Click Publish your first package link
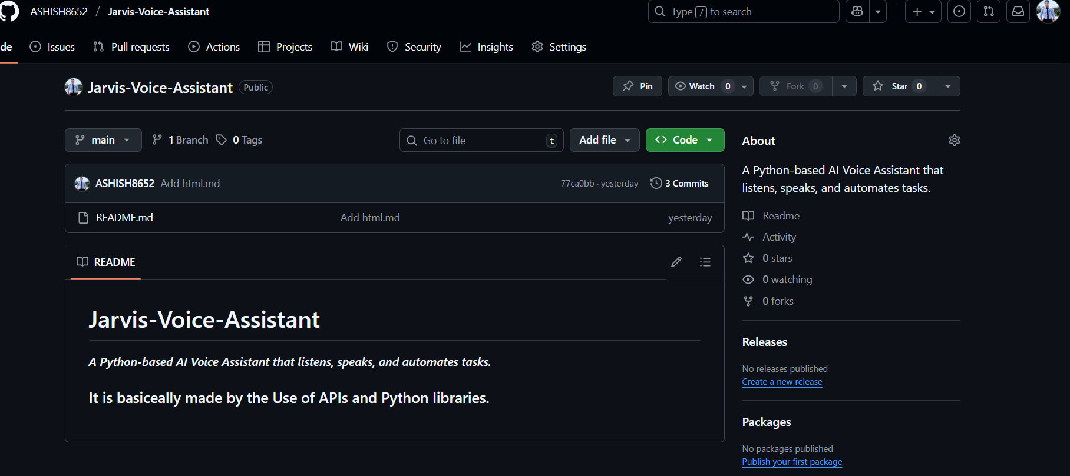This screenshot has width=1070, height=476. (x=792, y=462)
